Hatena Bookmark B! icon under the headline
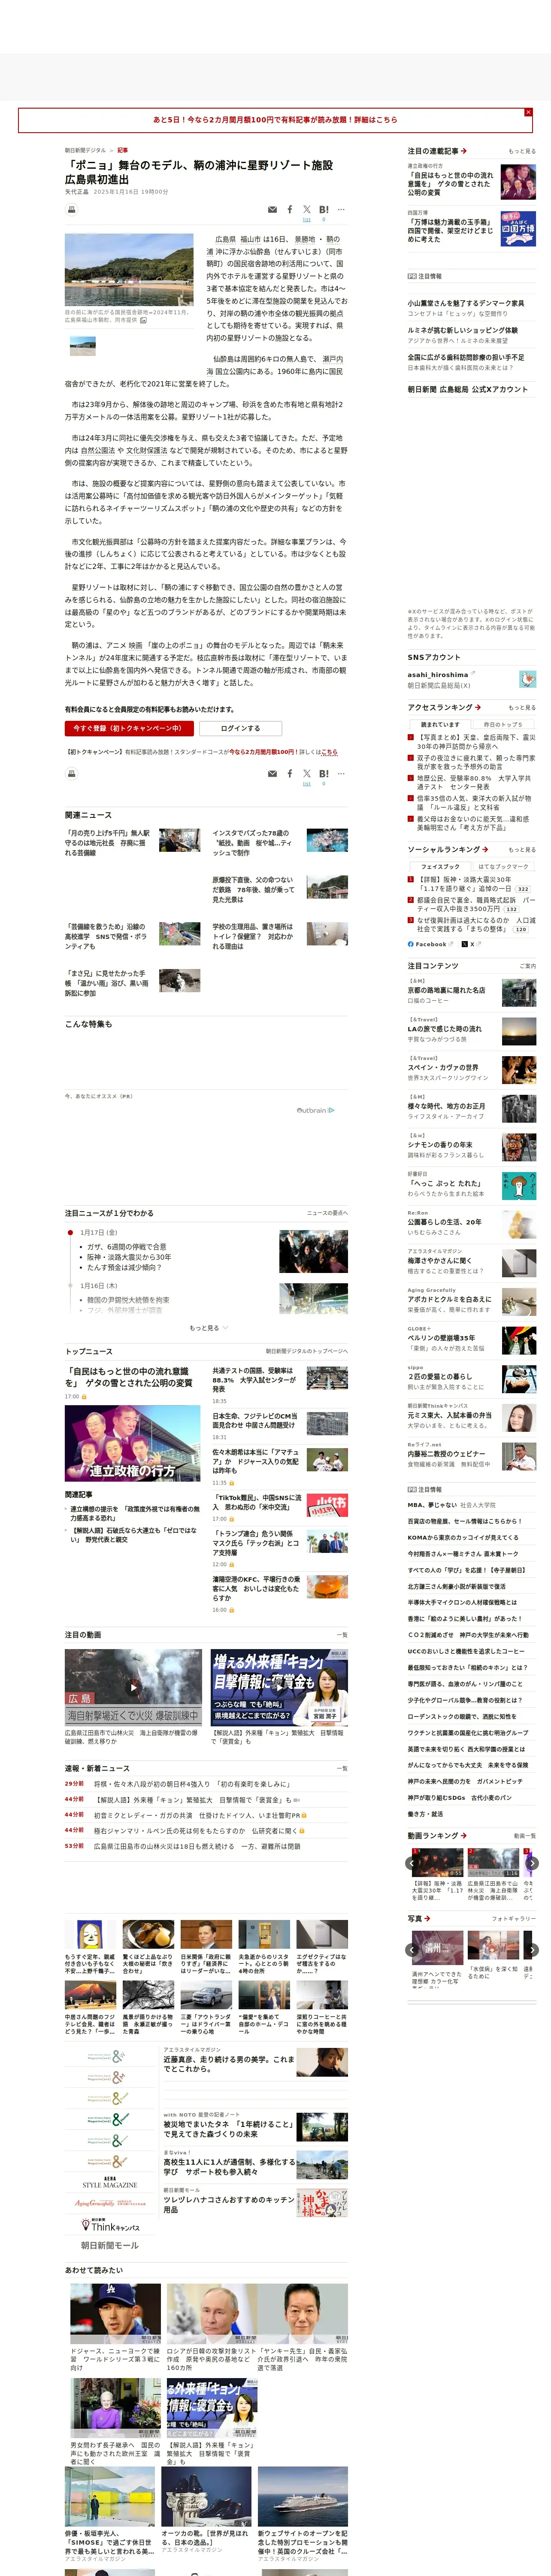Viewport: 551px width, 2576px height. coord(323,210)
